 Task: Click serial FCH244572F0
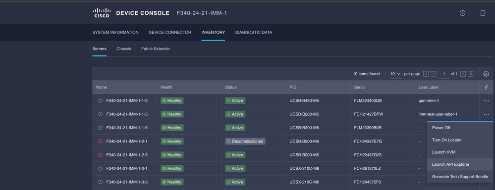click(368, 182)
